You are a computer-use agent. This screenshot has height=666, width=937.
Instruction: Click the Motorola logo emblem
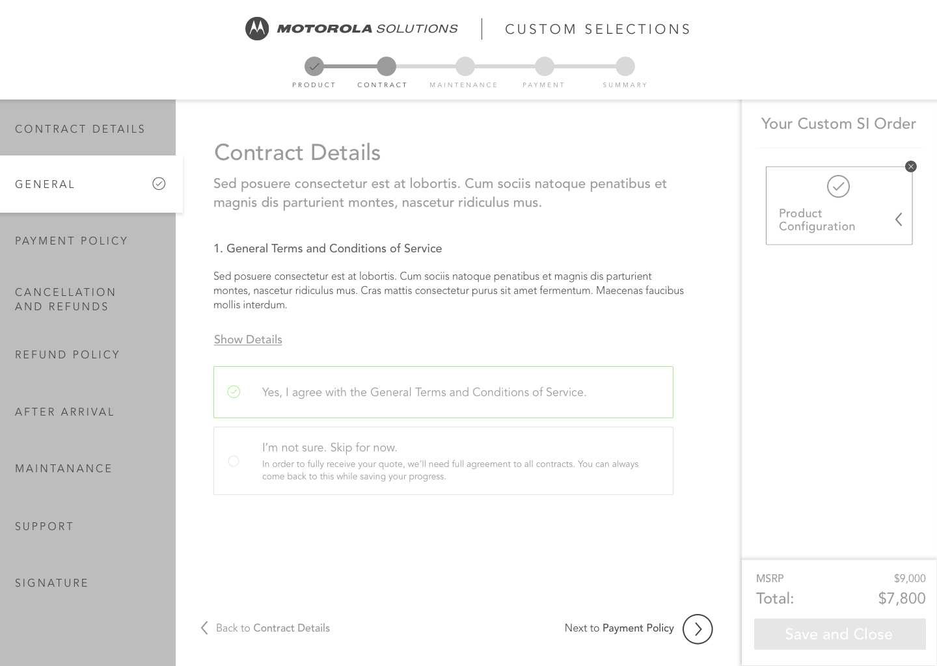[257, 29]
